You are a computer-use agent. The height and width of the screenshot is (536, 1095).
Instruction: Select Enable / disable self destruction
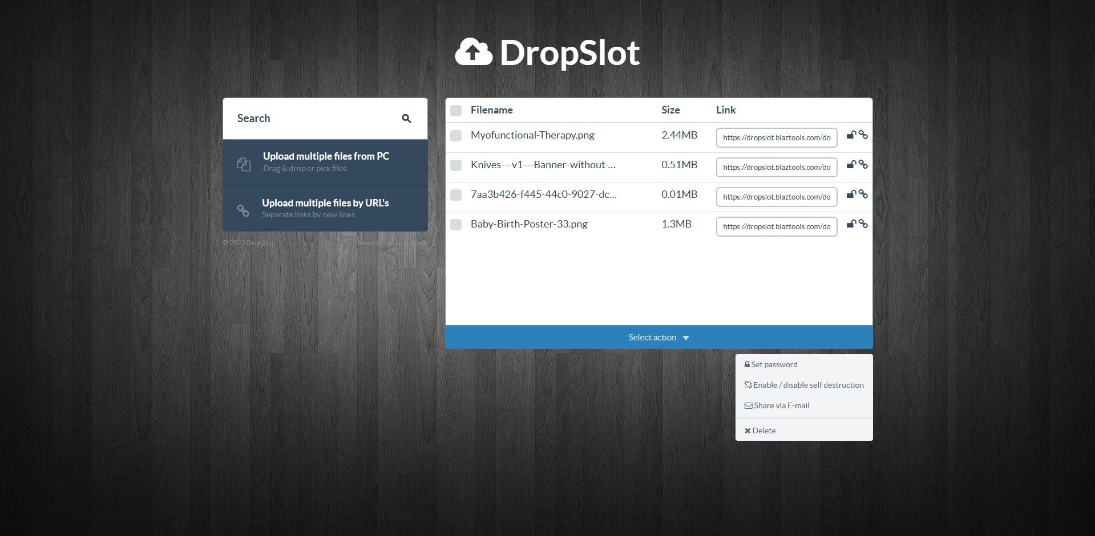pyautogui.click(x=804, y=385)
